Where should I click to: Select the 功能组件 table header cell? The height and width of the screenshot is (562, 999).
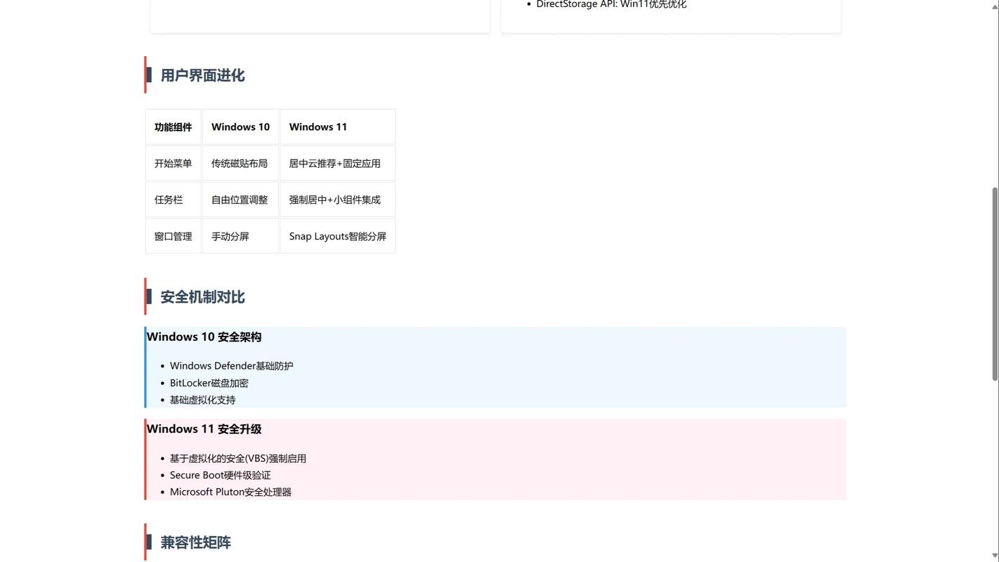(x=173, y=126)
